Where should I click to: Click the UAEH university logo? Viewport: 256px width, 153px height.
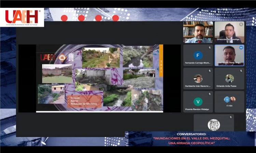click(x=22, y=17)
